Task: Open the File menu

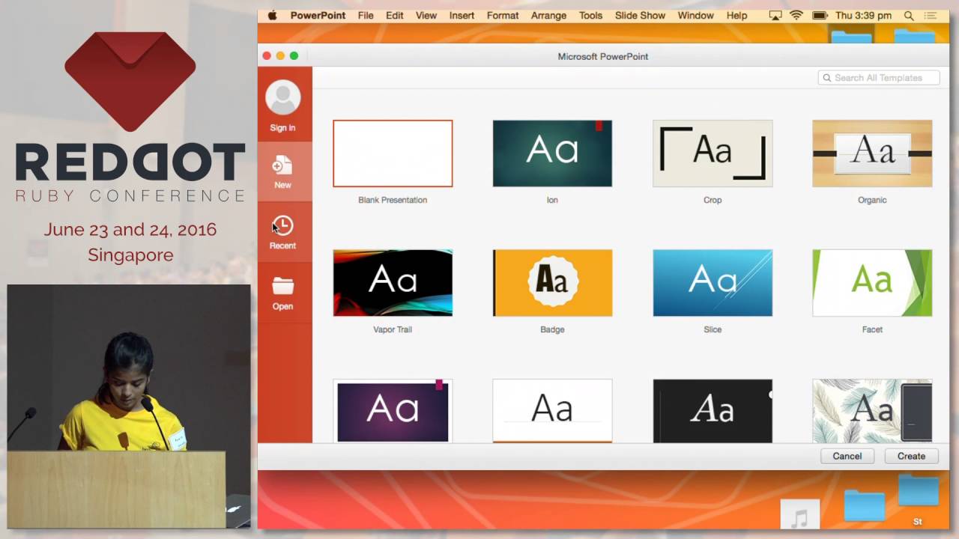Action: click(366, 15)
